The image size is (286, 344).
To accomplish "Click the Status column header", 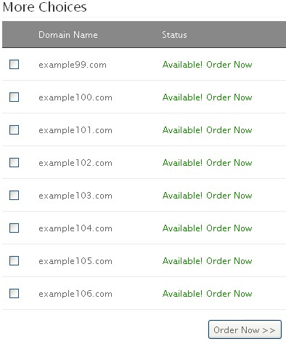I will 174,35.
